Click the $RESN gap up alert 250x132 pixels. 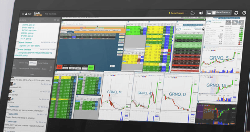pos(27,33)
